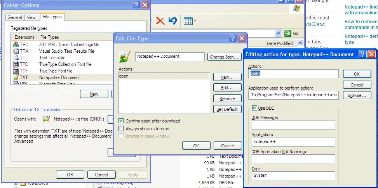Image resolution: width=378 pixels, height=188 pixels.
Task: Click the DDE Message input field
Action: click(x=293, y=125)
